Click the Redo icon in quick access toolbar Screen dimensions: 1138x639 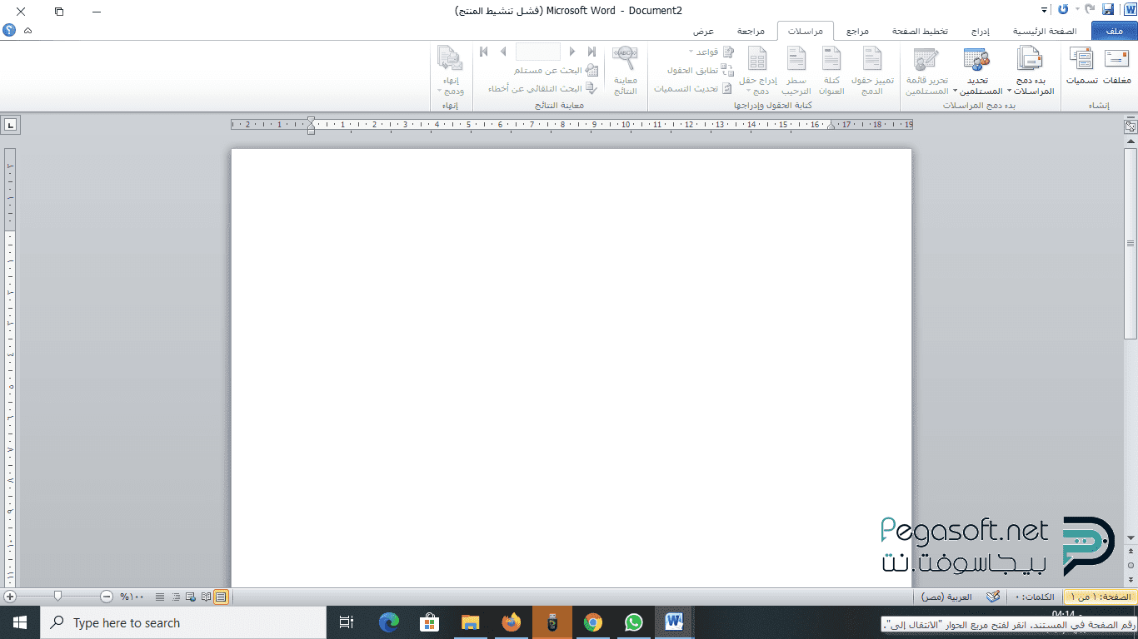click(x=1062, y=9)
